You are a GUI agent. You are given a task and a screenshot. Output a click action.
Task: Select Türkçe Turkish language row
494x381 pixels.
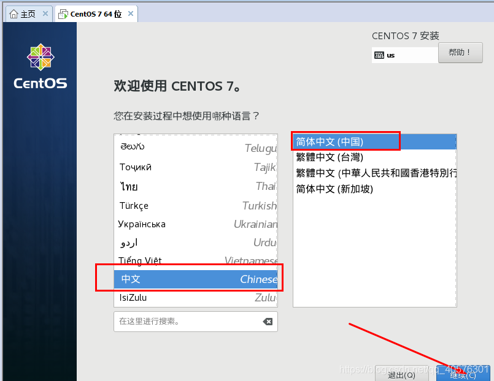196,206
